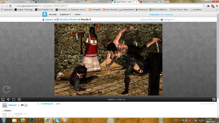The image size is (219, 123).
Task: Open the Applications bookmarks shortcut
Action: pyautogui.click(x=7, y=10)
